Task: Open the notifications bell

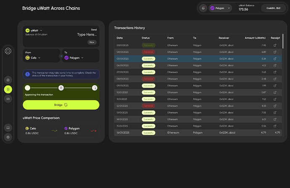Action: click(x=203, y=8)
